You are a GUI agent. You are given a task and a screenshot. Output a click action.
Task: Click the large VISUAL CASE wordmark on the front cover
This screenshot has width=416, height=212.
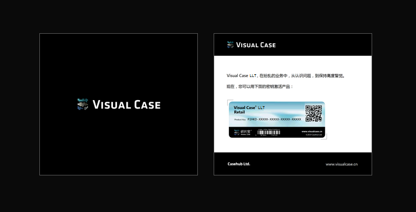(126, 105)
